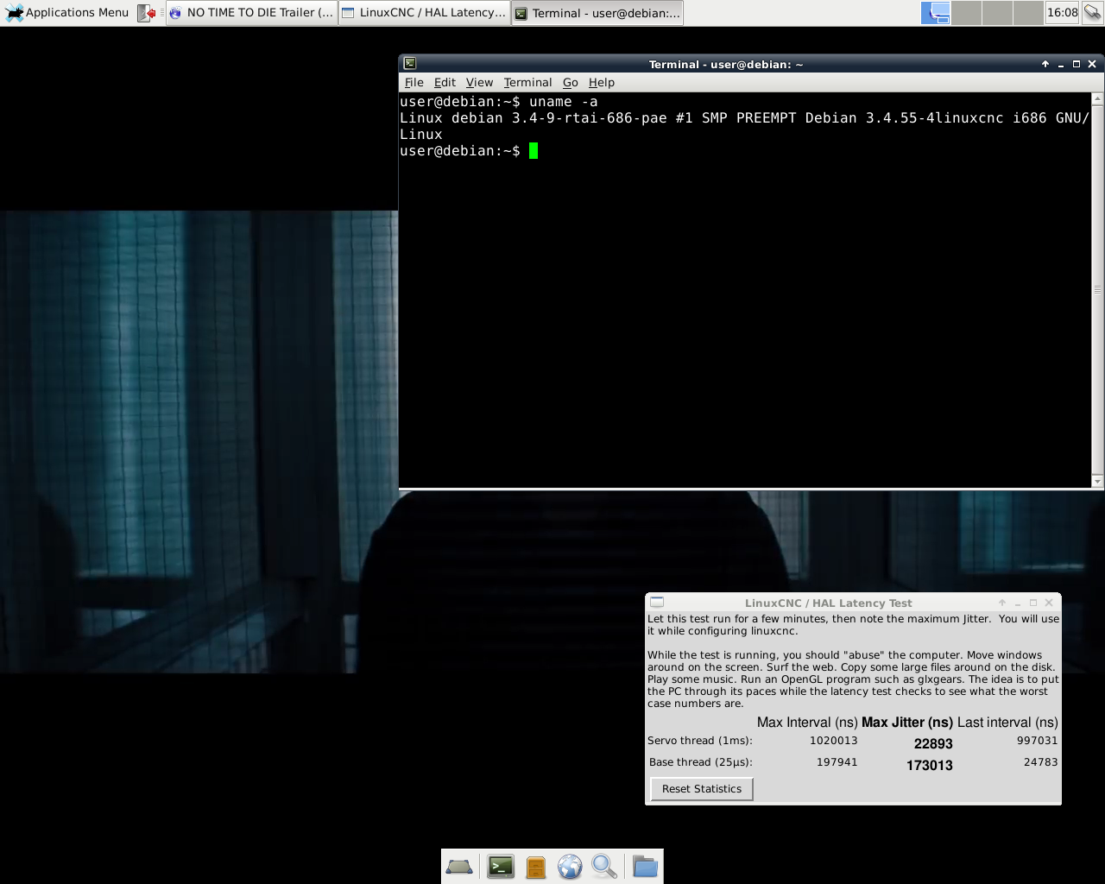Shade the Terminal window with up-arrow button
Image resolution: width=1105 pixels, height=884 pixels.
click(x=1045, y=64)
